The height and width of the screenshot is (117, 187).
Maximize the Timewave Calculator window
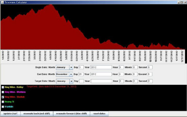click(x=182, y=2)
